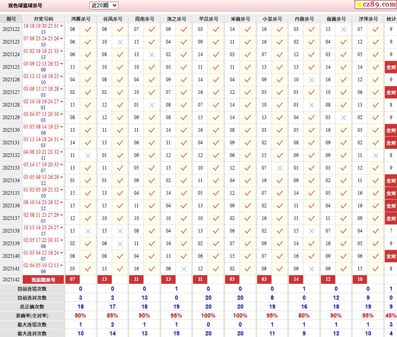The image size is (397, 337).
Task: Click the red 当前期杀号 label
Action: (43, 280)
